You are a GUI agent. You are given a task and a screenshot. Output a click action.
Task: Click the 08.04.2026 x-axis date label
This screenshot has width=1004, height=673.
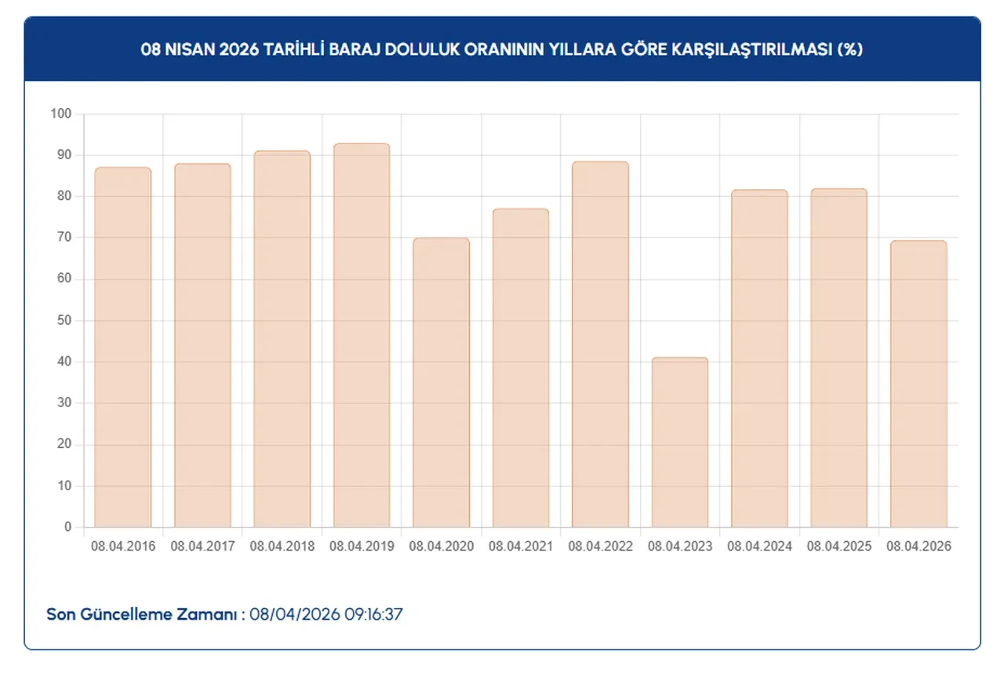tap(919, 546)
